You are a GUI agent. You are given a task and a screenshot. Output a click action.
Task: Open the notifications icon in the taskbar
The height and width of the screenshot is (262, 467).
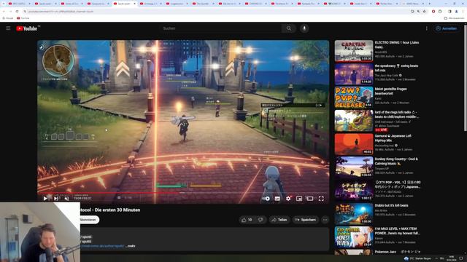coord(461,258)
